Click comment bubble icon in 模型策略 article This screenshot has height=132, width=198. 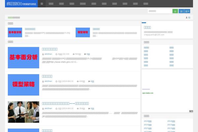(x=89, y=82)
